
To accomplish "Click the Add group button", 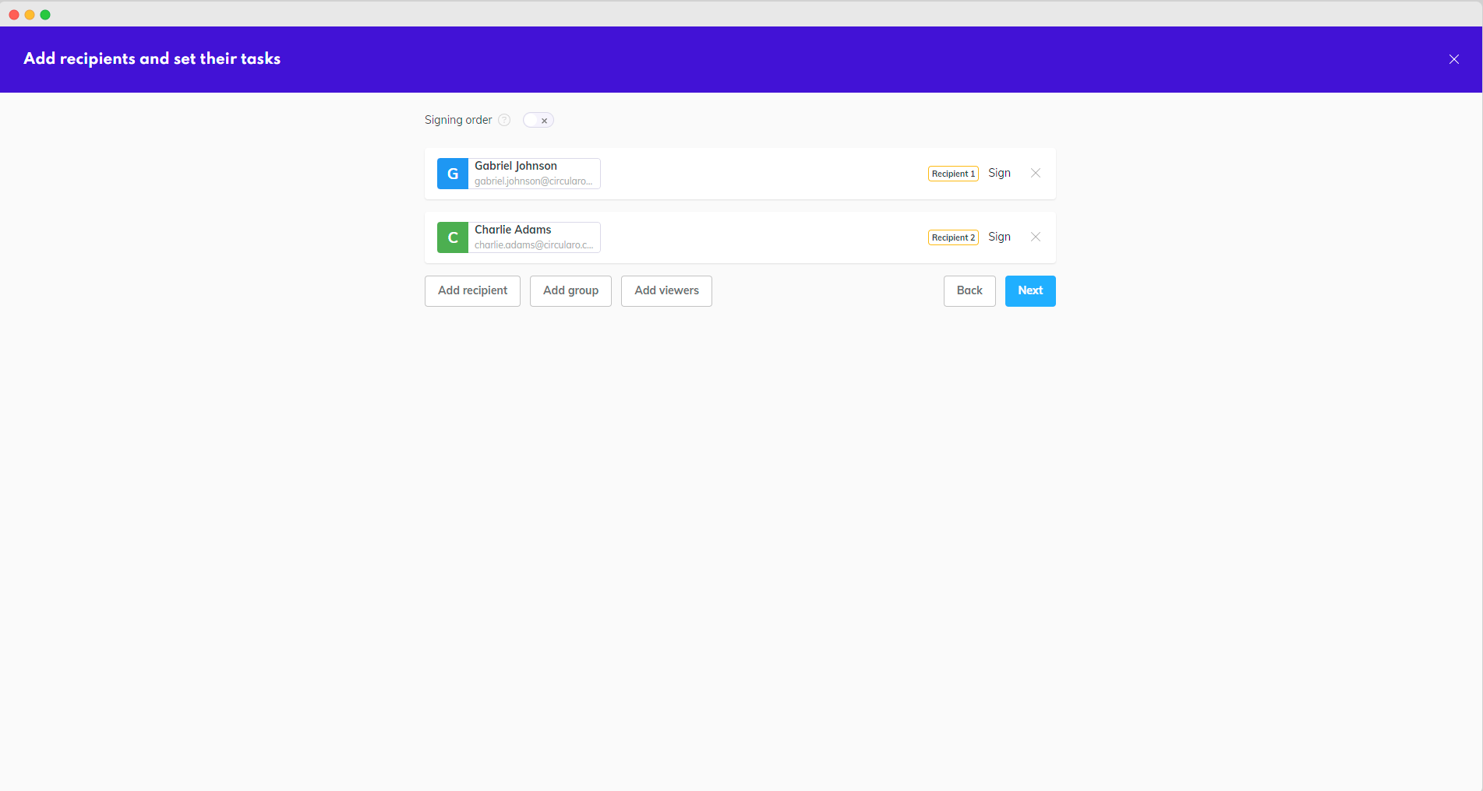I will click(570, 291).
